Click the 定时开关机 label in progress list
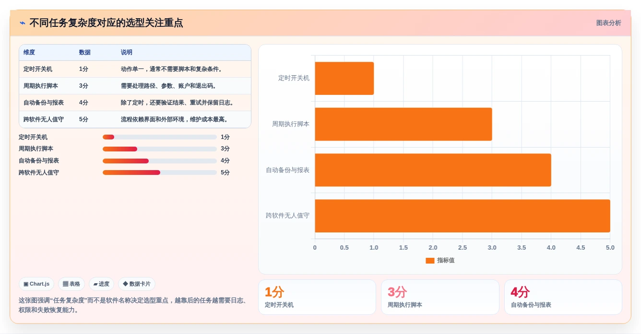Viewport: 641px width, 334px height. coord(33,137)
